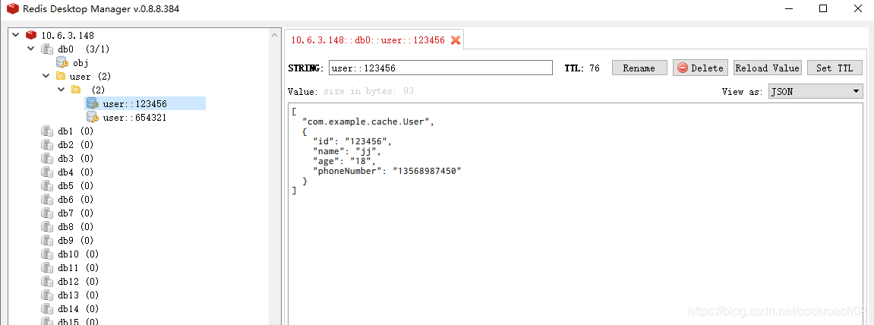Click the db10 database icon

coord(47,254)
